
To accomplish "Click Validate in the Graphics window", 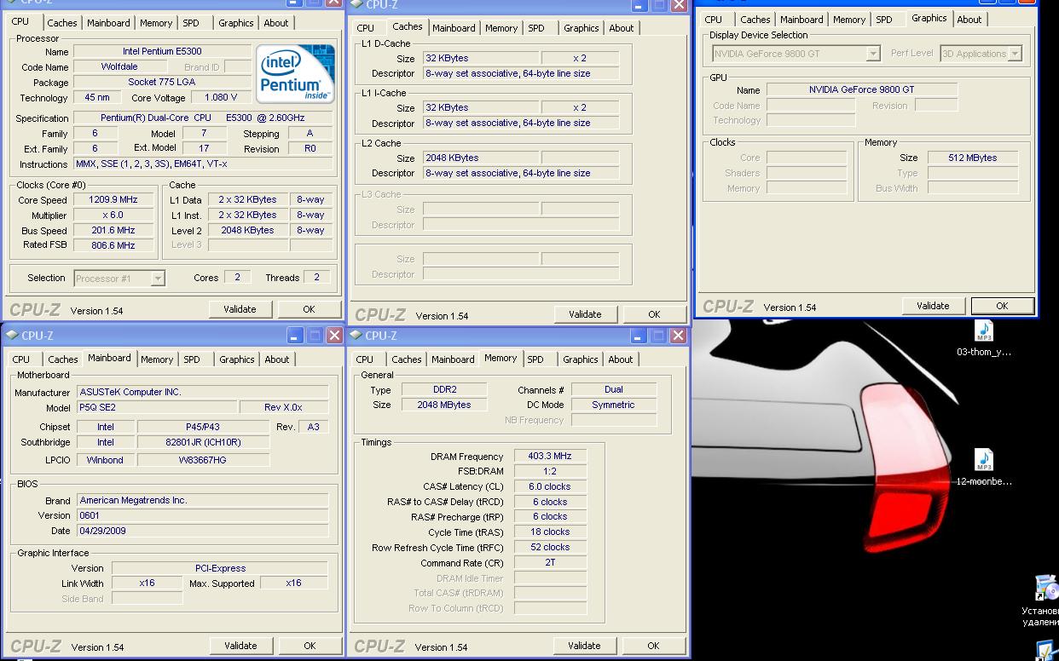I will click(x=933, y=306).
